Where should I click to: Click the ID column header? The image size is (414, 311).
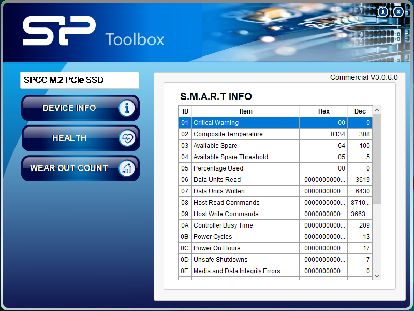point(185,111)
